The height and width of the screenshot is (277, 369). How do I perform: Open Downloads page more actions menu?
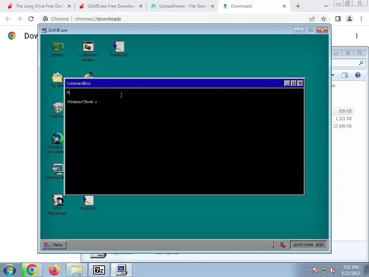coord(357,36)
